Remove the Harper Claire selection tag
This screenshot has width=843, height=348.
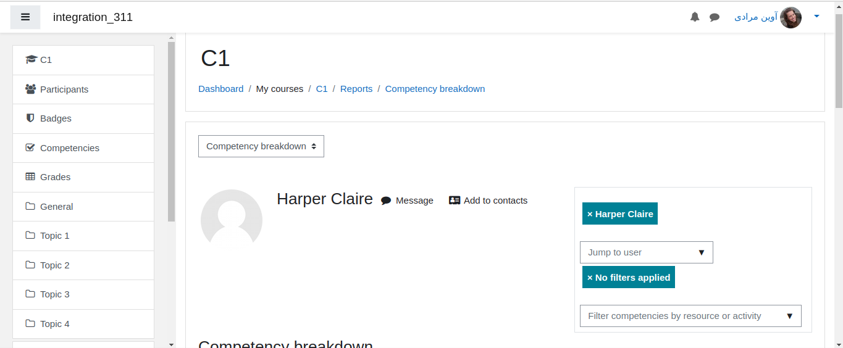click(620, 213)
